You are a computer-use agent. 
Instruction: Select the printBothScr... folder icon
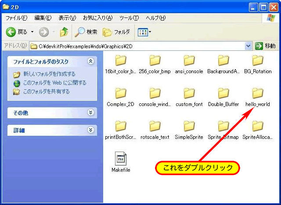click(121, 126)
